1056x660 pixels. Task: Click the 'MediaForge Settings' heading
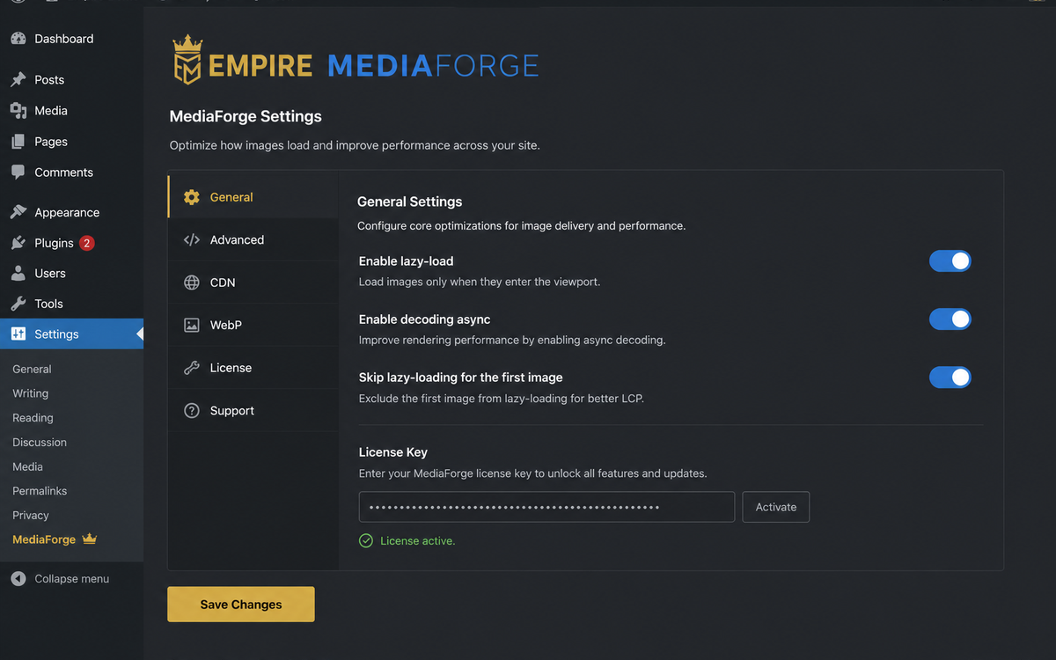[246, 116]
